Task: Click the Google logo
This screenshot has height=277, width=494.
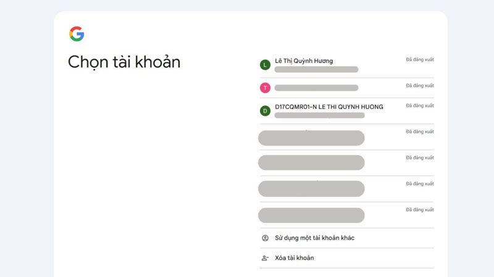Action: click(x=77, y=34)
